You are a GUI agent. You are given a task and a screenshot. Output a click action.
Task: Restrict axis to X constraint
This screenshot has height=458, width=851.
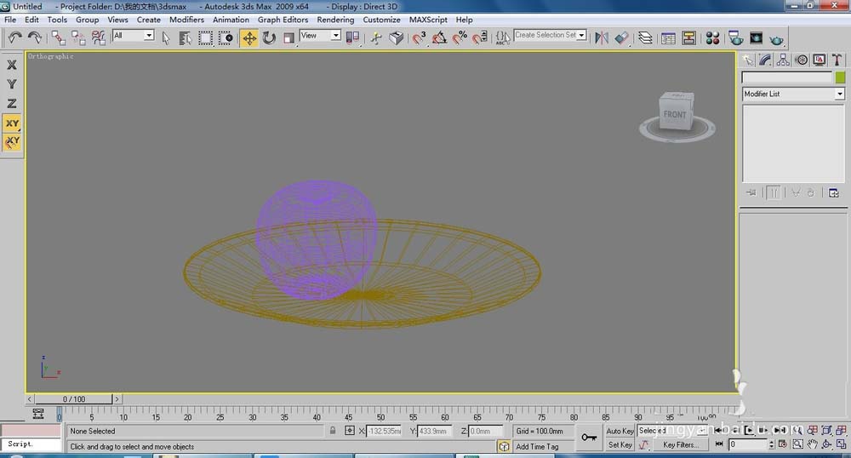(11, 65)
